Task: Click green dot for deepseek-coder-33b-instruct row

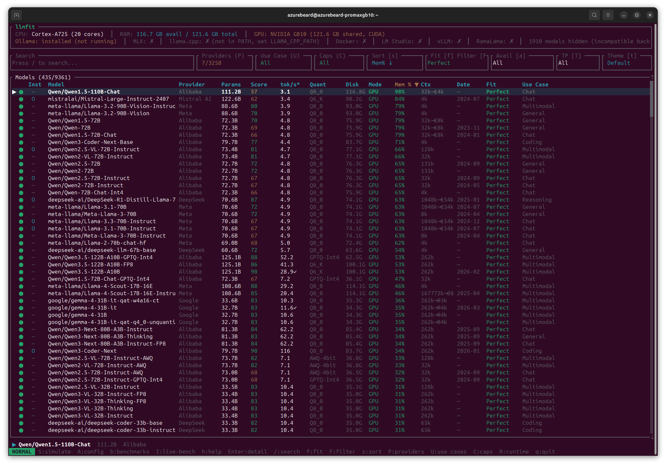Action: tap(21, 430)
